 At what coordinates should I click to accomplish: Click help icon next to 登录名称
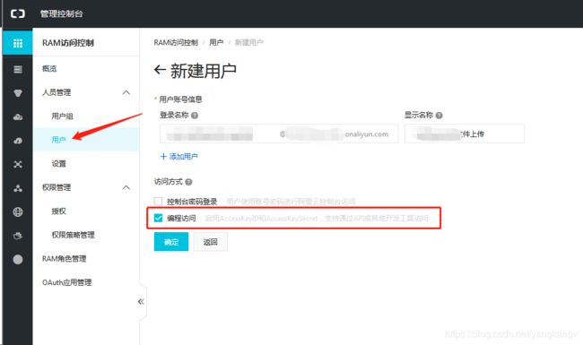pos(195,116)
